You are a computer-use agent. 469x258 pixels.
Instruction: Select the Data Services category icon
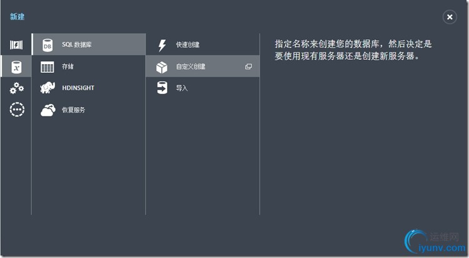pos(16,67)
